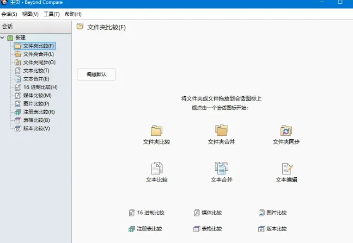
Task: Click icon beside 图片比较(P) in tree
Action: (18, 103)
